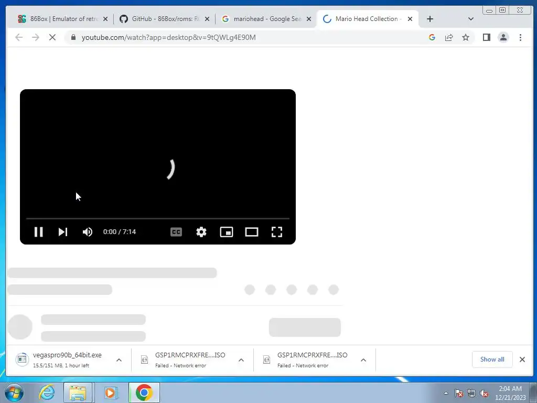537x403 pixels.
Task: Open video settings gear
Action: pyautogui.click(x=201, y=232)
